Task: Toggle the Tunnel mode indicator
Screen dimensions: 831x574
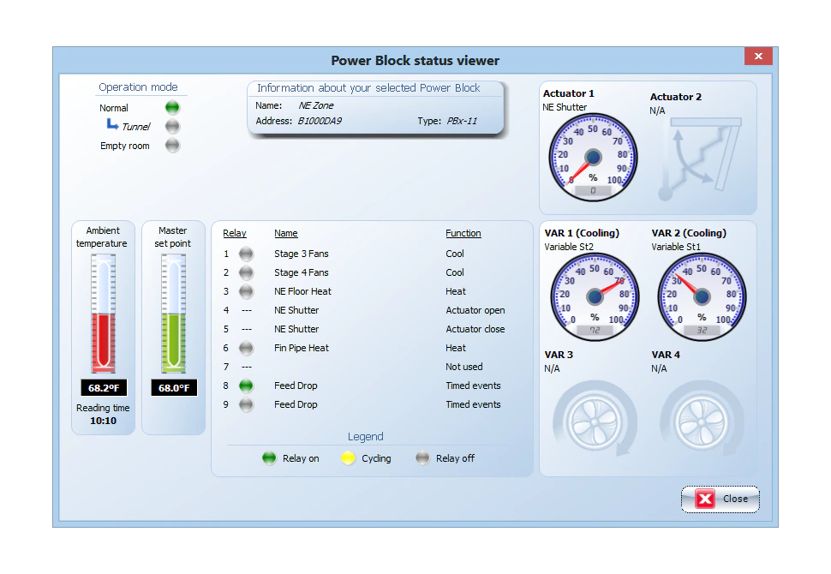Action: pos(171,126)
